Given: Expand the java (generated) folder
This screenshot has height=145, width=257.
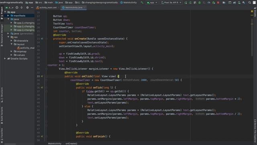Looking at the screenshot, I should [8, 33].
